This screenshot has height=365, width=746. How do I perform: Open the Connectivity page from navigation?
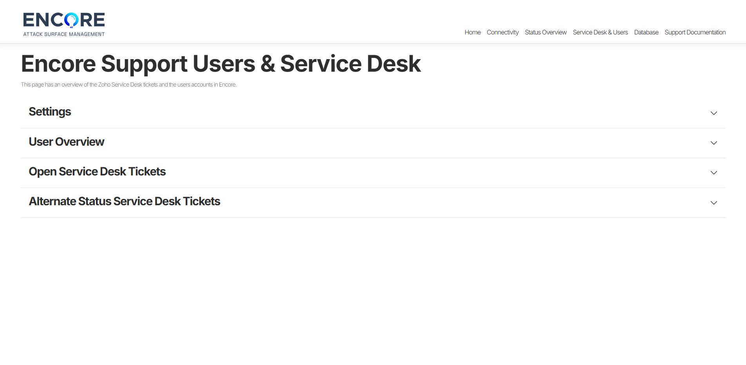(x=502, y=32)
